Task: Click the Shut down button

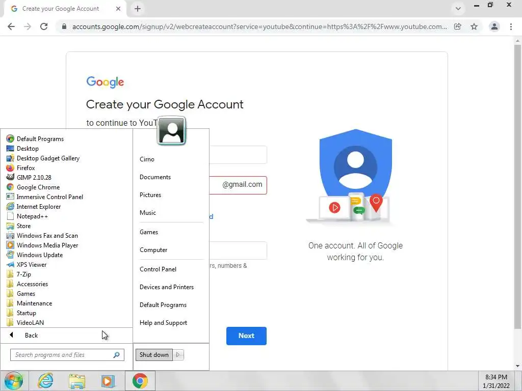Action: [x=154, y=354]
